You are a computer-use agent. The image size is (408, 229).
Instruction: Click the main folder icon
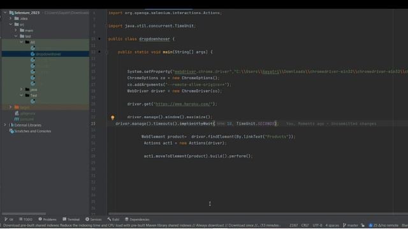click(x=22, y=31)
